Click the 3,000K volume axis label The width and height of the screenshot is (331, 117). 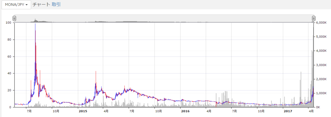pyautogui.click(x=321, y=65)
